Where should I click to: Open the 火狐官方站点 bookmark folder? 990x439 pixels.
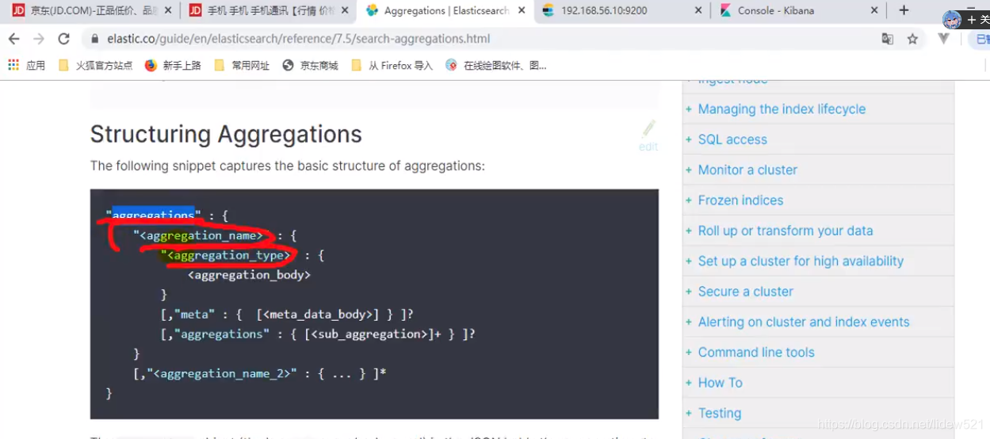[96, 66]
